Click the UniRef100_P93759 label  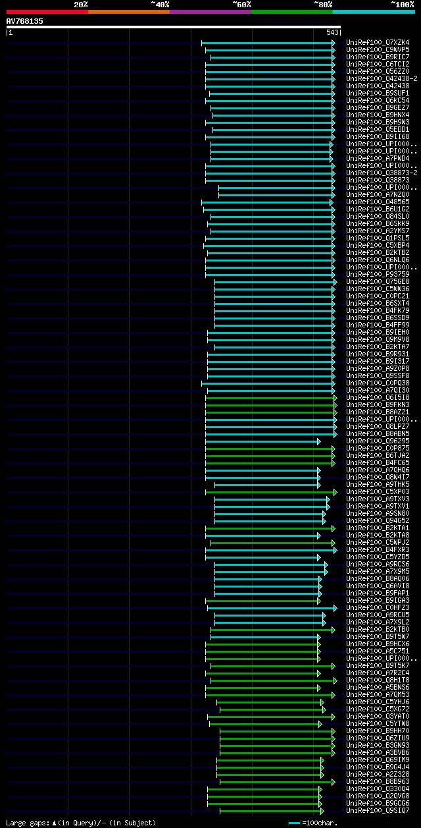tap(378, 274)
